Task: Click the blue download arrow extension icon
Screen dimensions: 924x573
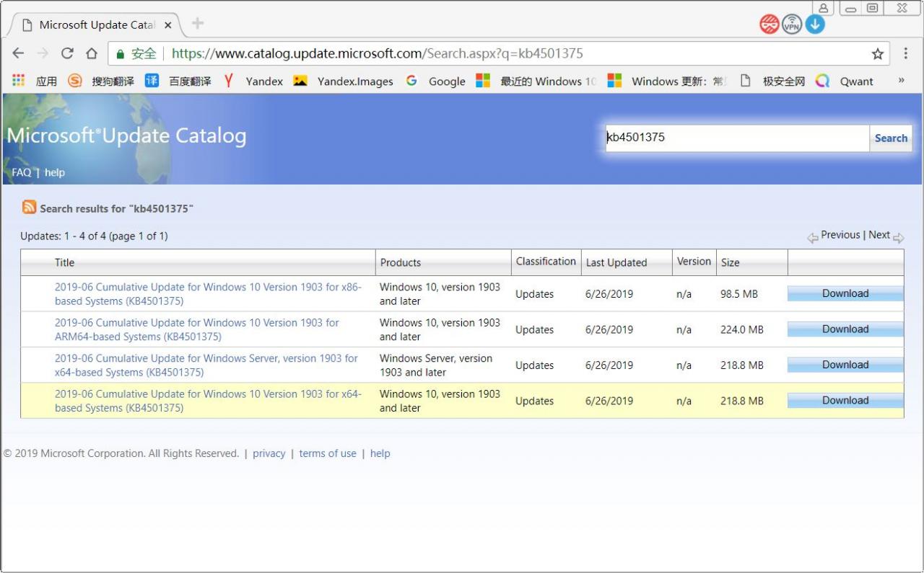Action: (815, 25)
